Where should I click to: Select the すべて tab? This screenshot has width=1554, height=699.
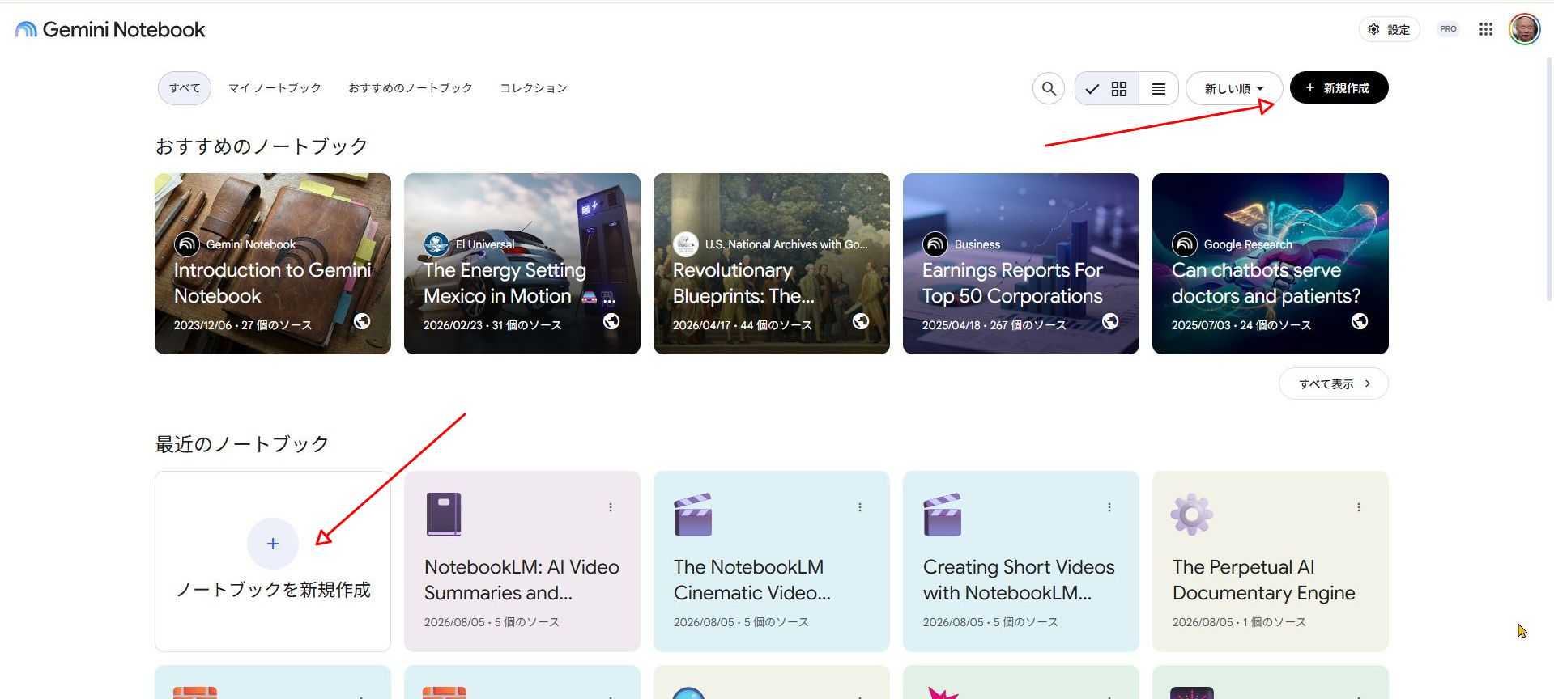click(185, 88)
